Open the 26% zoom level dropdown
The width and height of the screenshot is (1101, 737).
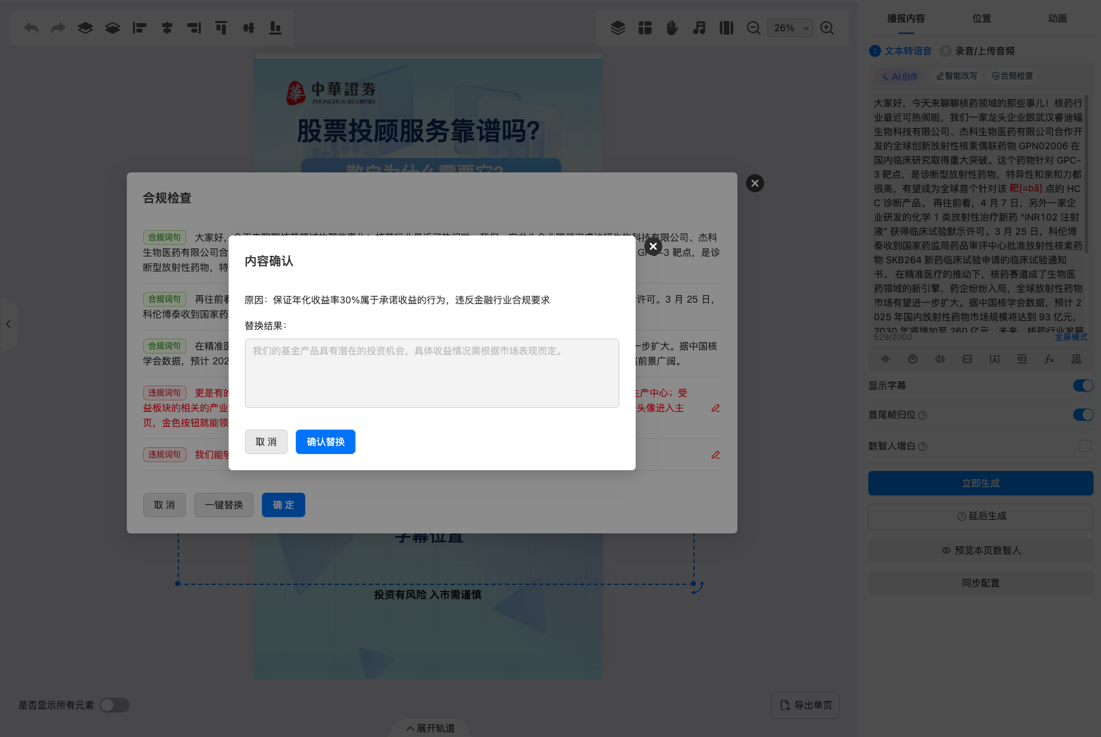790,28
